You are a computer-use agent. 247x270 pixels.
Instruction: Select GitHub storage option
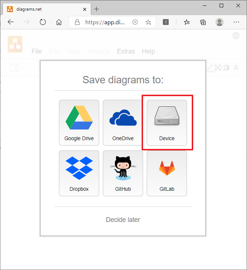(x=123, y=173)
